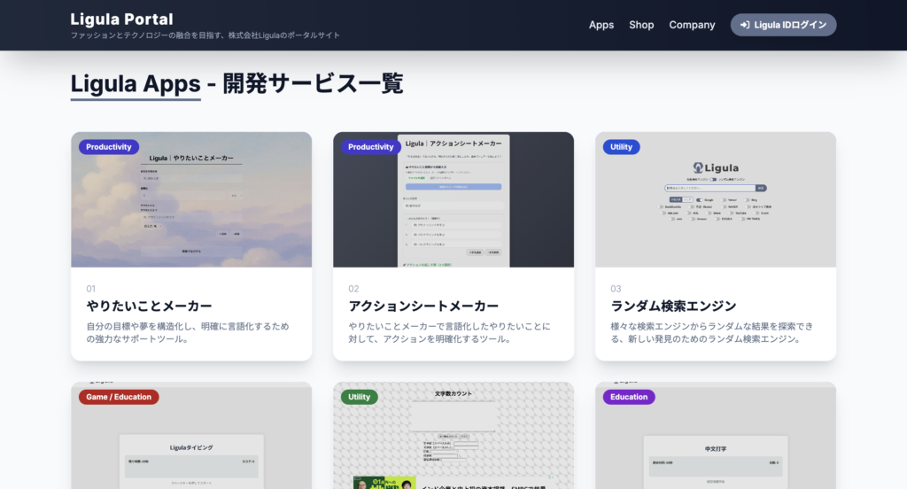Image resolution: width=907 pixels, height=489 pixels.
Task: Open the Ligulaタイピング card preview
Action: 191,452
